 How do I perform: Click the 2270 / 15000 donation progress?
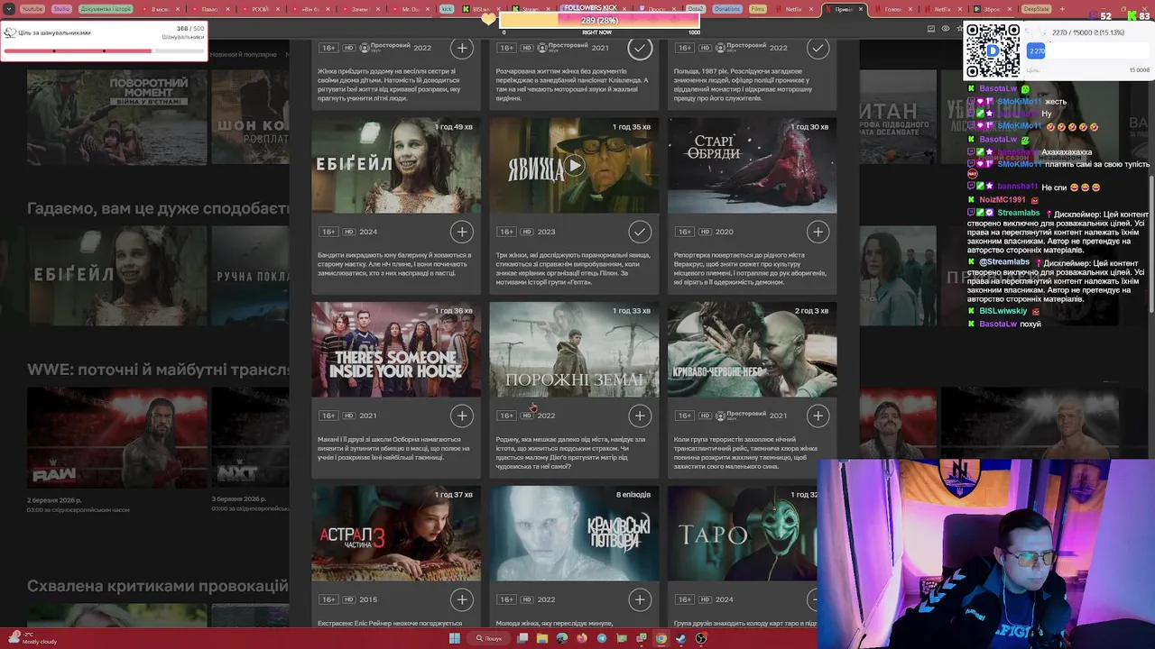[1087, 50]
